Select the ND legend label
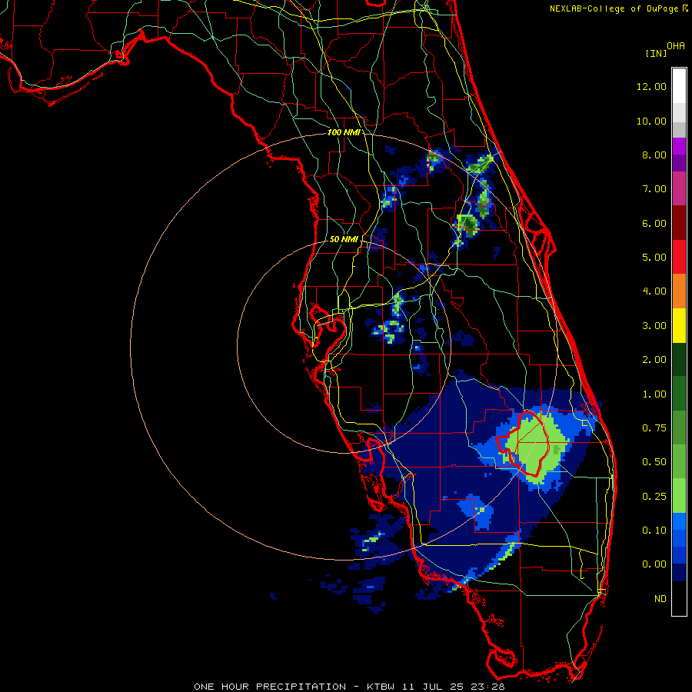The image size is (692, 692). (660, 599)
